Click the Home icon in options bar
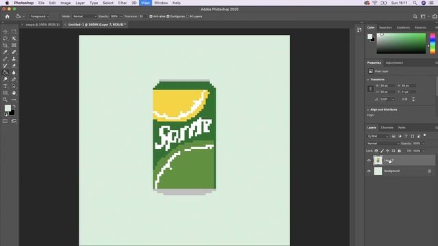Screen dimensions: 438x246 pos(8,16)
